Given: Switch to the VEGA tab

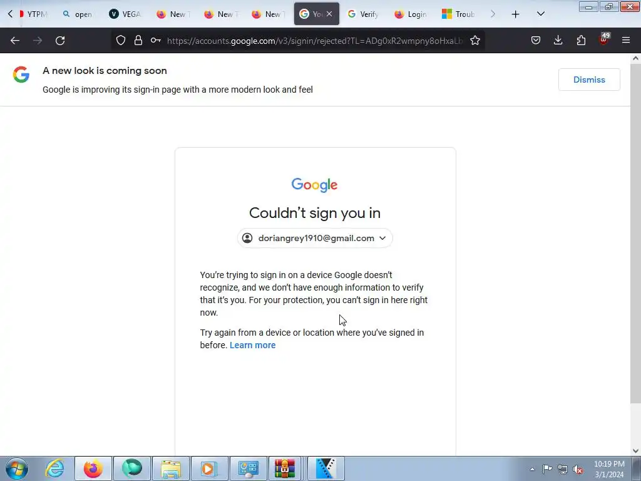Looking at the screenshot, I should pyautogui.click(x=125, y=14).
